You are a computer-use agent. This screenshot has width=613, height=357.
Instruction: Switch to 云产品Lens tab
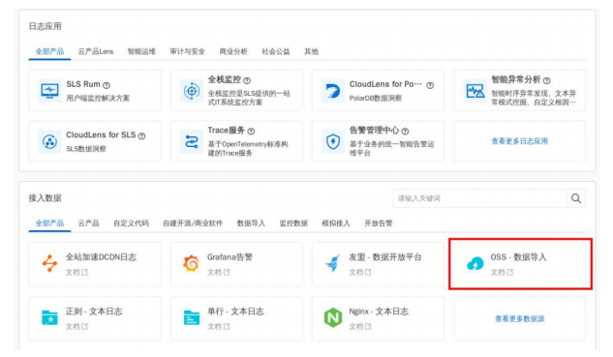click(x=96, y=51)
